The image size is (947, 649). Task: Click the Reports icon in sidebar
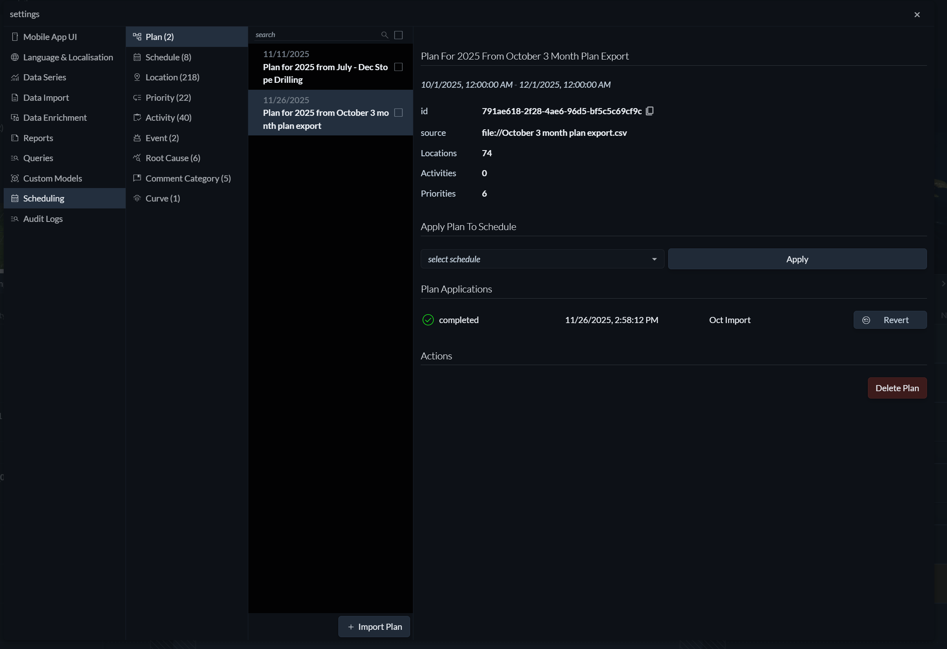(x=15, y=138)
